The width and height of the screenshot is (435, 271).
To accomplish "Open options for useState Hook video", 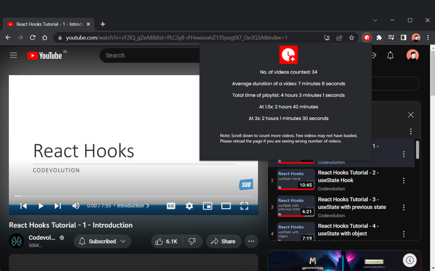I will [x=404, y=181].
